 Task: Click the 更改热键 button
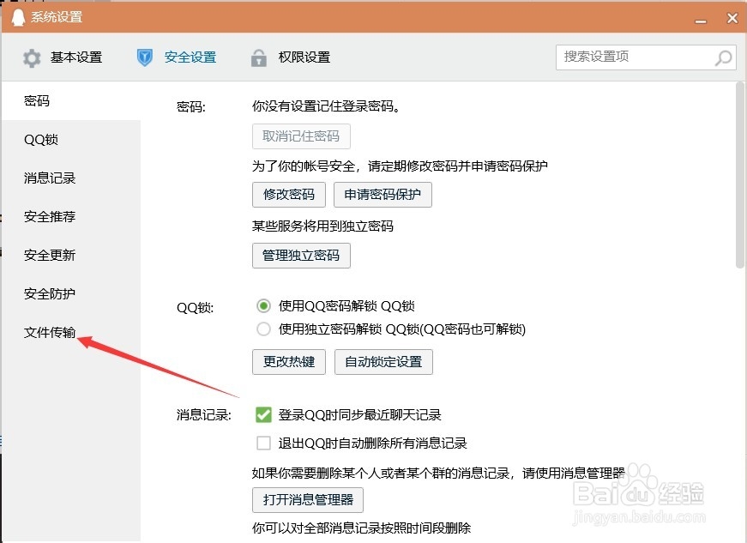click(288, 361)
